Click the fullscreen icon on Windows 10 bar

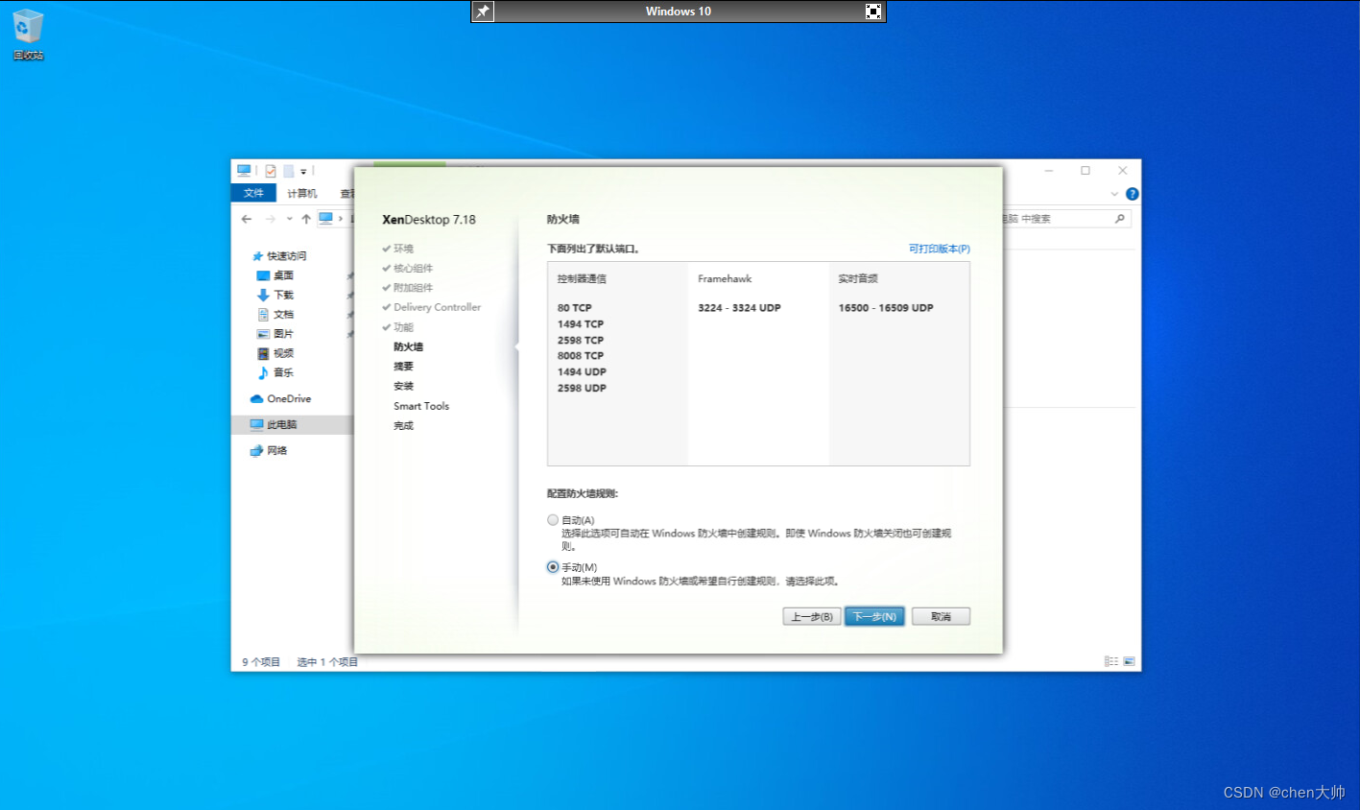(x=873, y=12)
